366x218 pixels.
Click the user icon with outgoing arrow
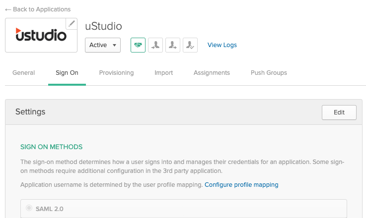[x=173, y=45]
